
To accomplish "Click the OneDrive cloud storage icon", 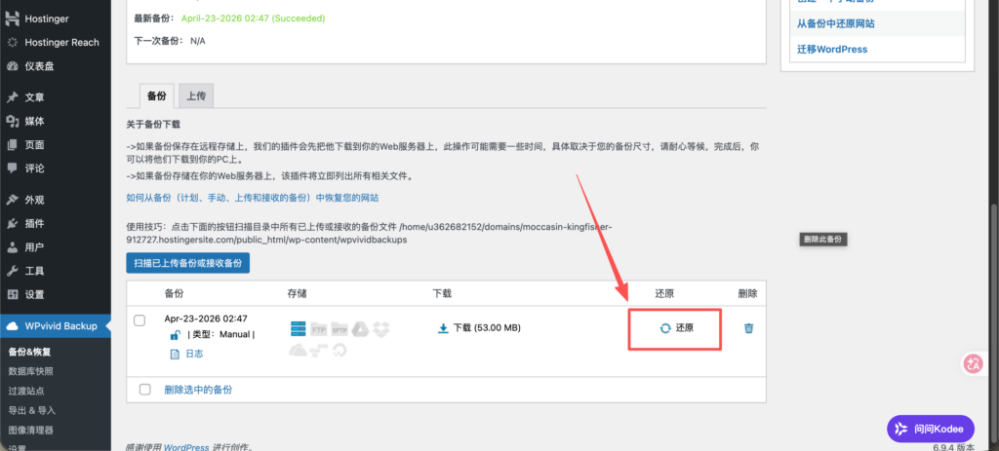I will point(299,350).
